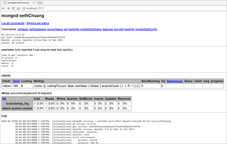Close the mongod sethChuang tab
This screenshot has height=144, width=227.
(34, 3)
